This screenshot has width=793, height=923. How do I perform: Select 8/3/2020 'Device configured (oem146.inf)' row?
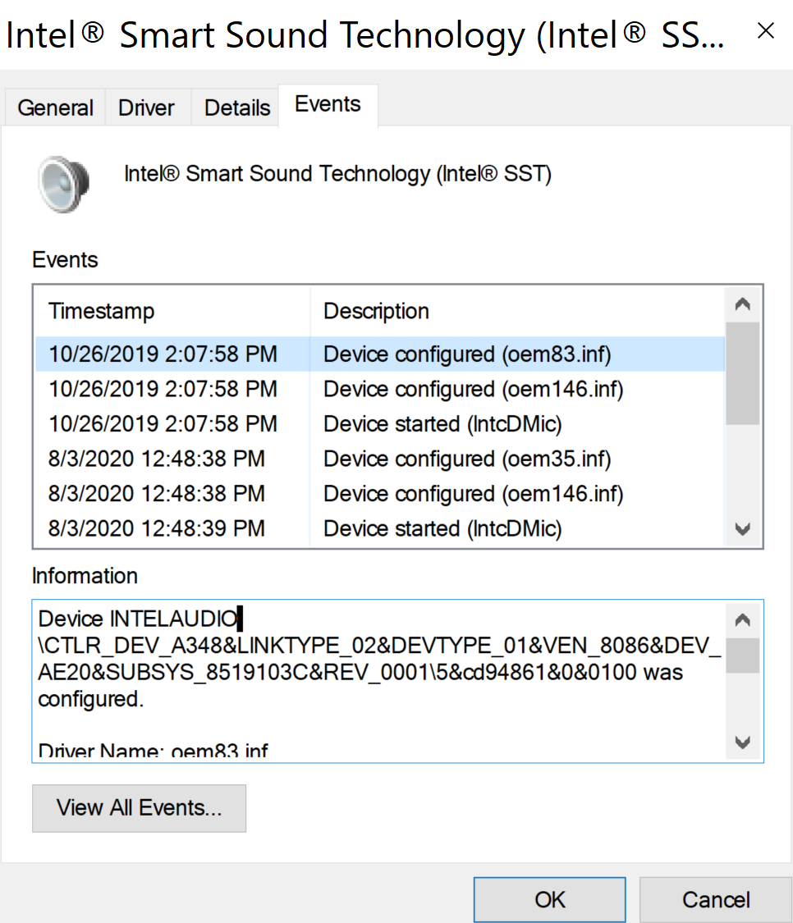click(x=380, y=493)
